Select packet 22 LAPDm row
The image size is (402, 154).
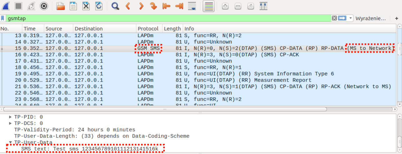[198, 93]
